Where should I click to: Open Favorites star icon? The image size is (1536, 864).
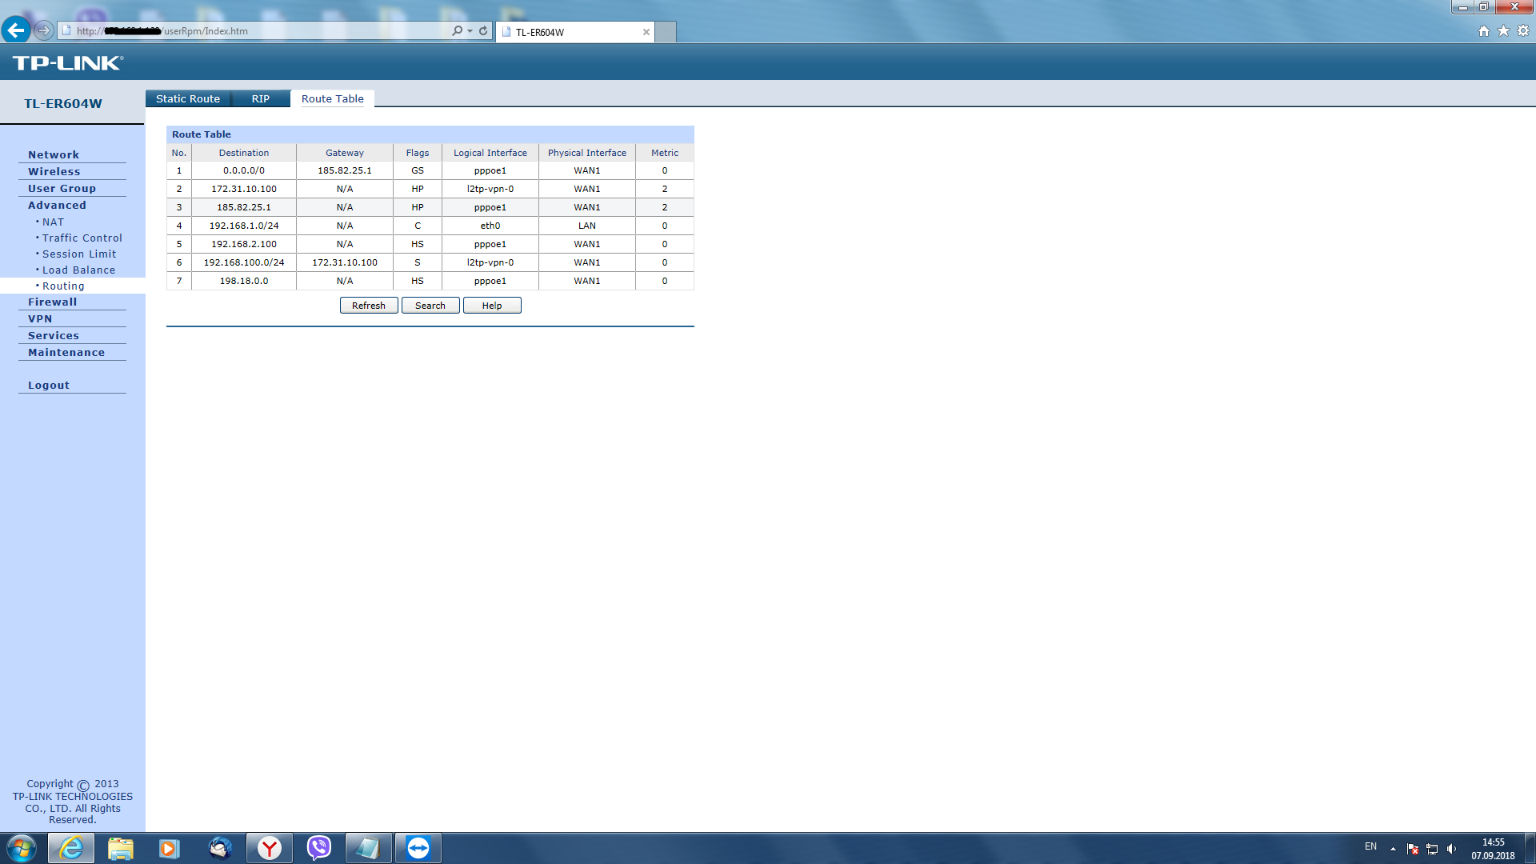tap(1503, 30)
